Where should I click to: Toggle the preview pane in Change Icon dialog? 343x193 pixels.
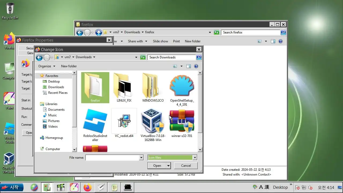point(188,66)
